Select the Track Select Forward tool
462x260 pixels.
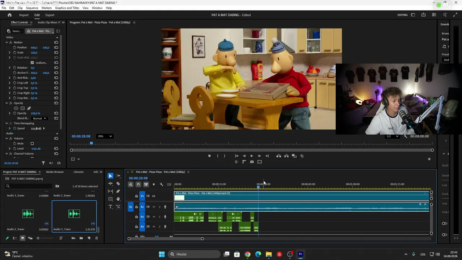click(x=118, y=176)
